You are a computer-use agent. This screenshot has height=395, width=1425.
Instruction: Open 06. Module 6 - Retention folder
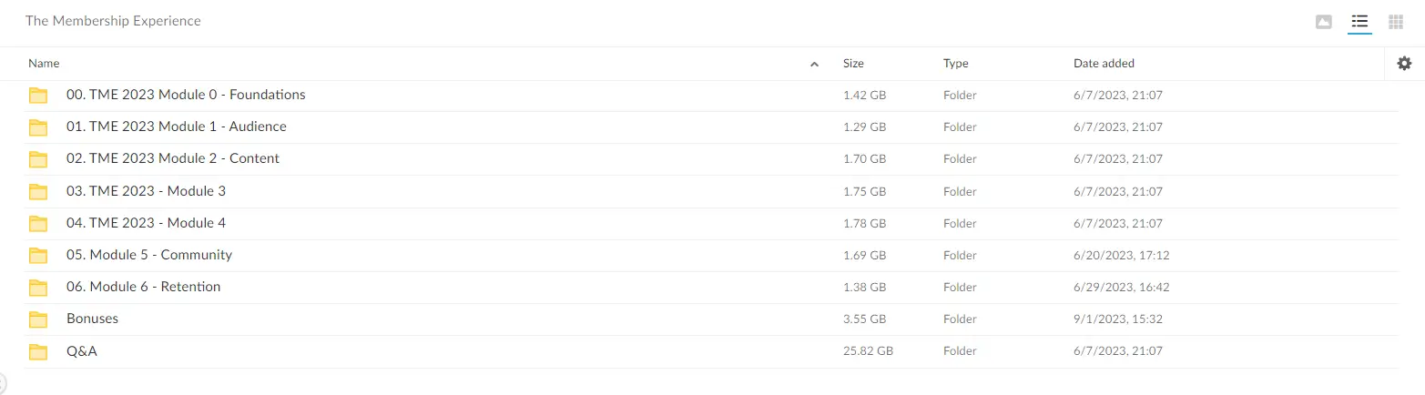coord(143,287)
